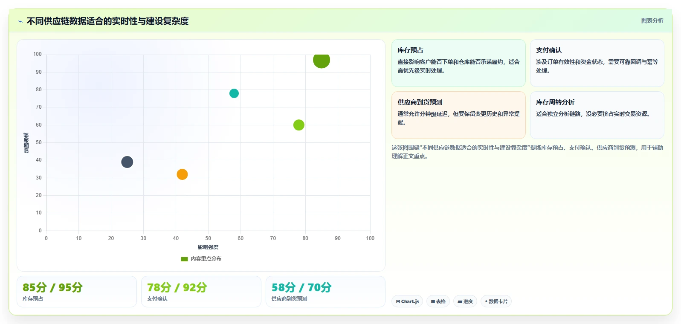Click the Chart.js tag

click(x=407, y=301)
